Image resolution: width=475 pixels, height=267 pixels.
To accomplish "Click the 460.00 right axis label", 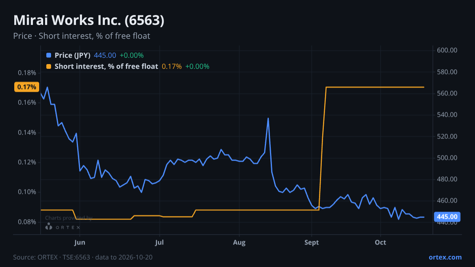I will pos(447,201).
